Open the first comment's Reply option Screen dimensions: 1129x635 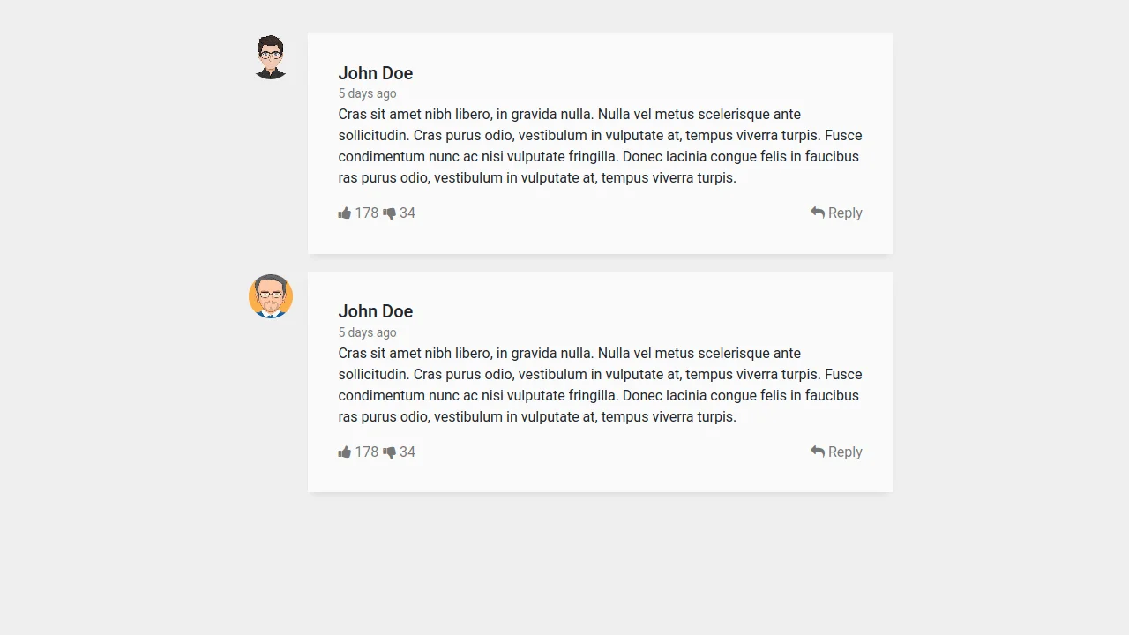click(845, 213)
